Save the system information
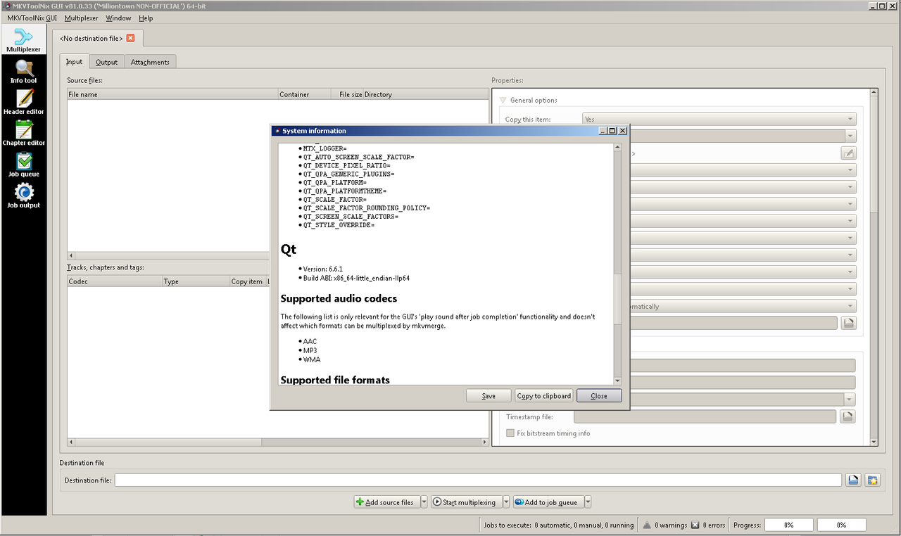The width and height of the screenshot is (901, 536). [489, 396]
